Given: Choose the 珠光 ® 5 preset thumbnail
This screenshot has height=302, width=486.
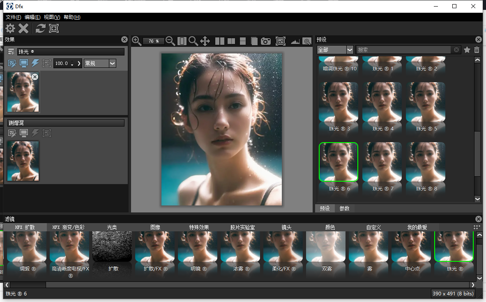Looking at the screenshot, I should pos(426,102).
